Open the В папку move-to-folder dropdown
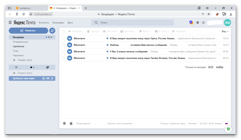 162,31
